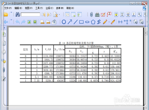
Task: Click the paperclip attach file tool
Action: 91,15
